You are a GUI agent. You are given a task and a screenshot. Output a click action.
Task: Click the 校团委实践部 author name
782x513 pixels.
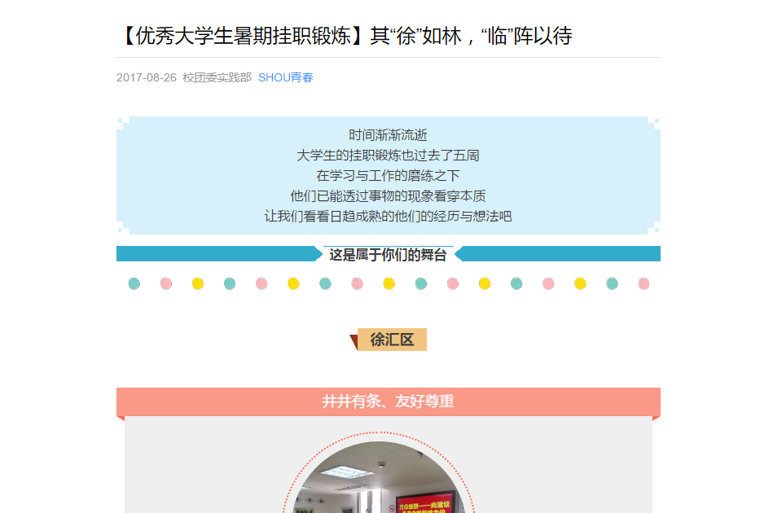(x=217, y=78)
